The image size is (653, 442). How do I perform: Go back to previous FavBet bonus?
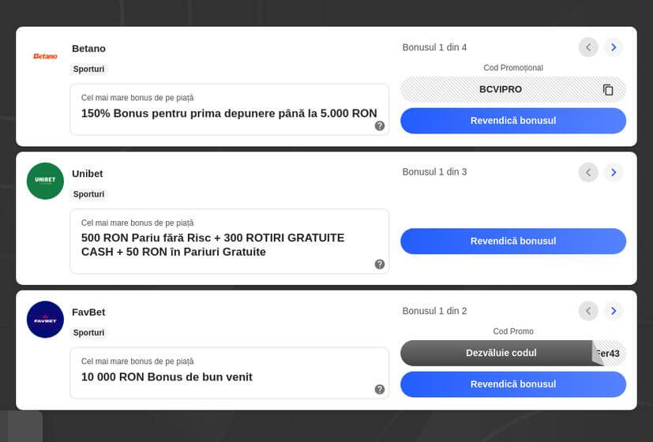[x=588, y=311]
